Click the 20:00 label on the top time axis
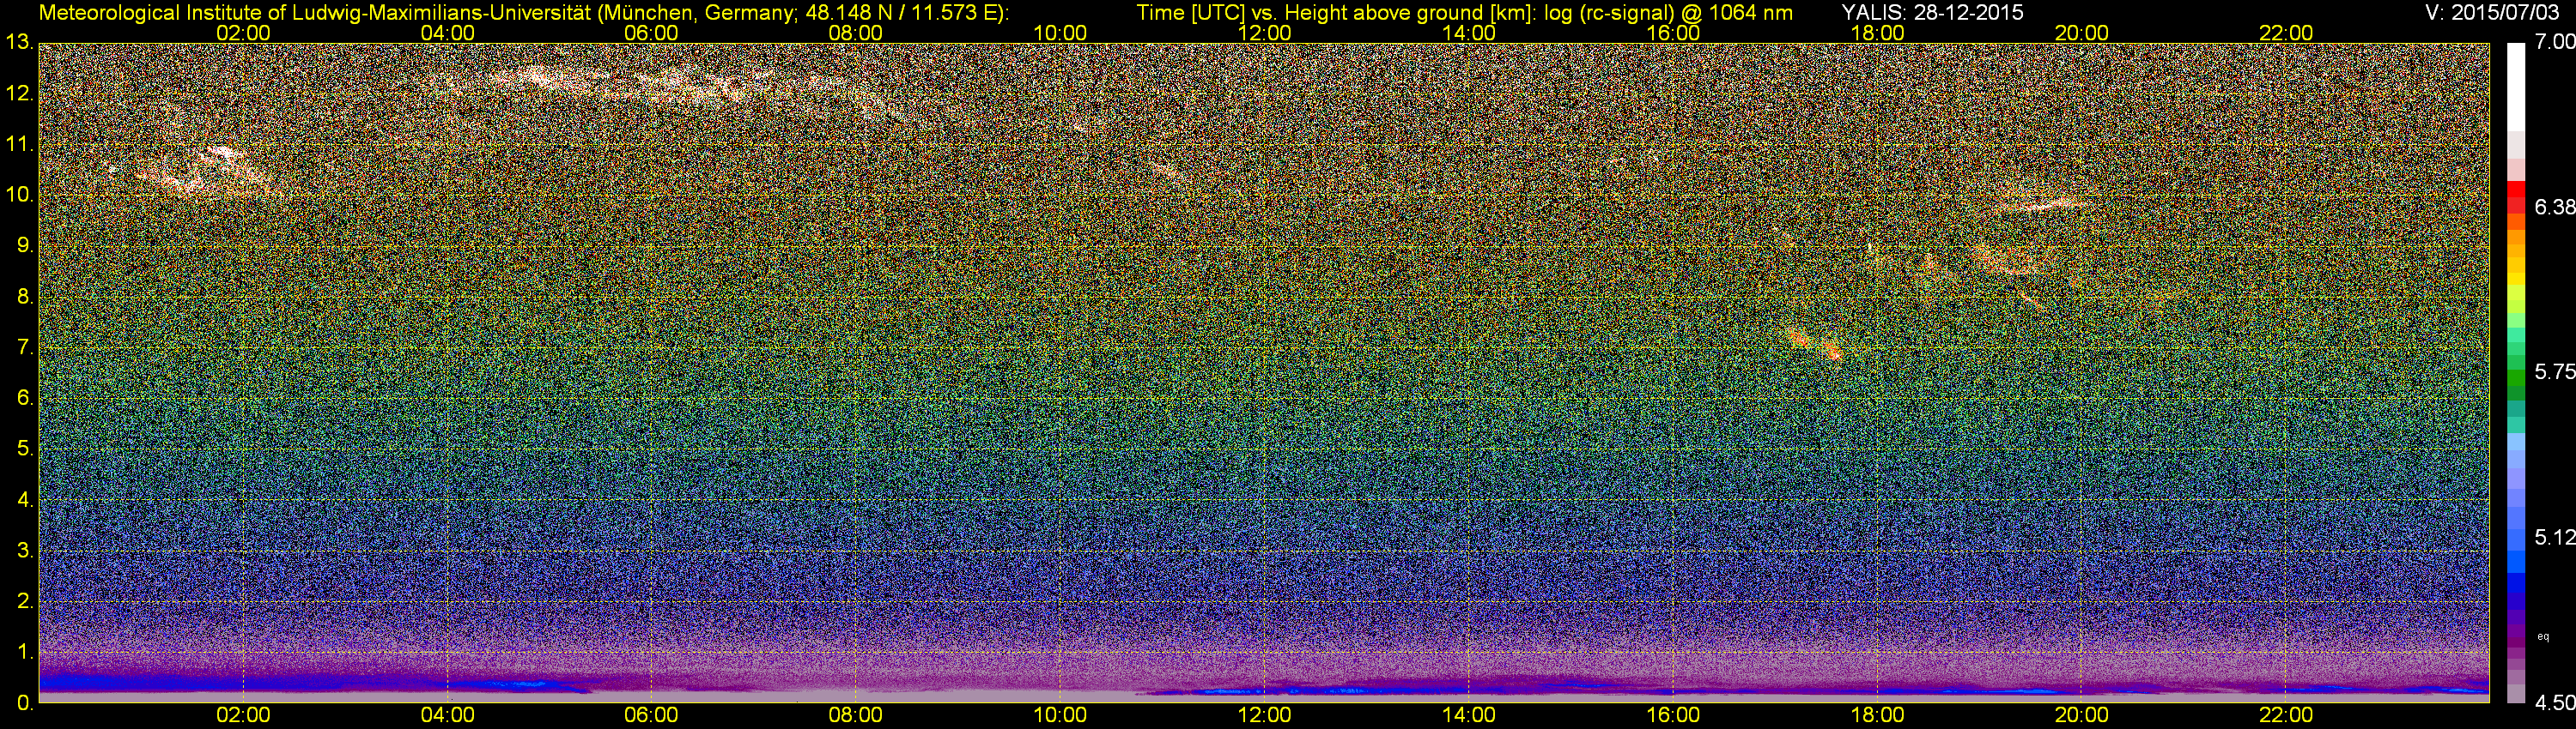The image size is (2576, 729). coord(2082,33)
